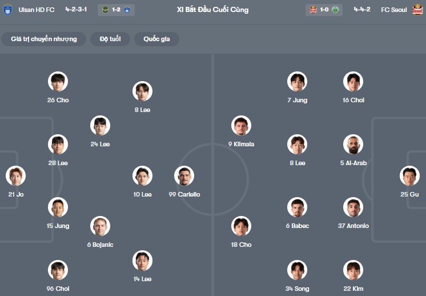
Task: Select midfielder 6 Babec's avatar
Action: click(297, 207)
